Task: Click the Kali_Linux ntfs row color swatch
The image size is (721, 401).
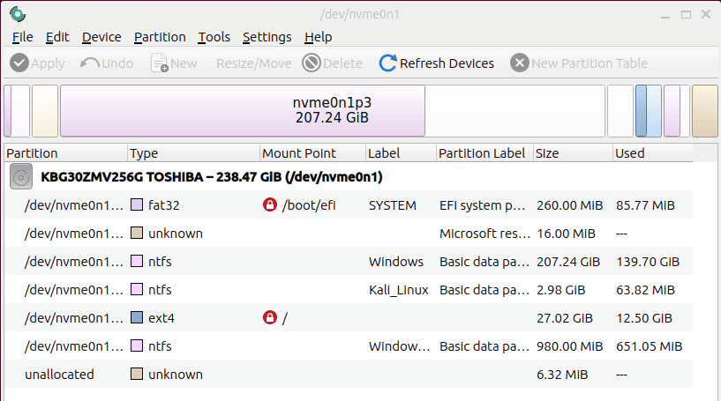Action: click(x=137, y=289)
